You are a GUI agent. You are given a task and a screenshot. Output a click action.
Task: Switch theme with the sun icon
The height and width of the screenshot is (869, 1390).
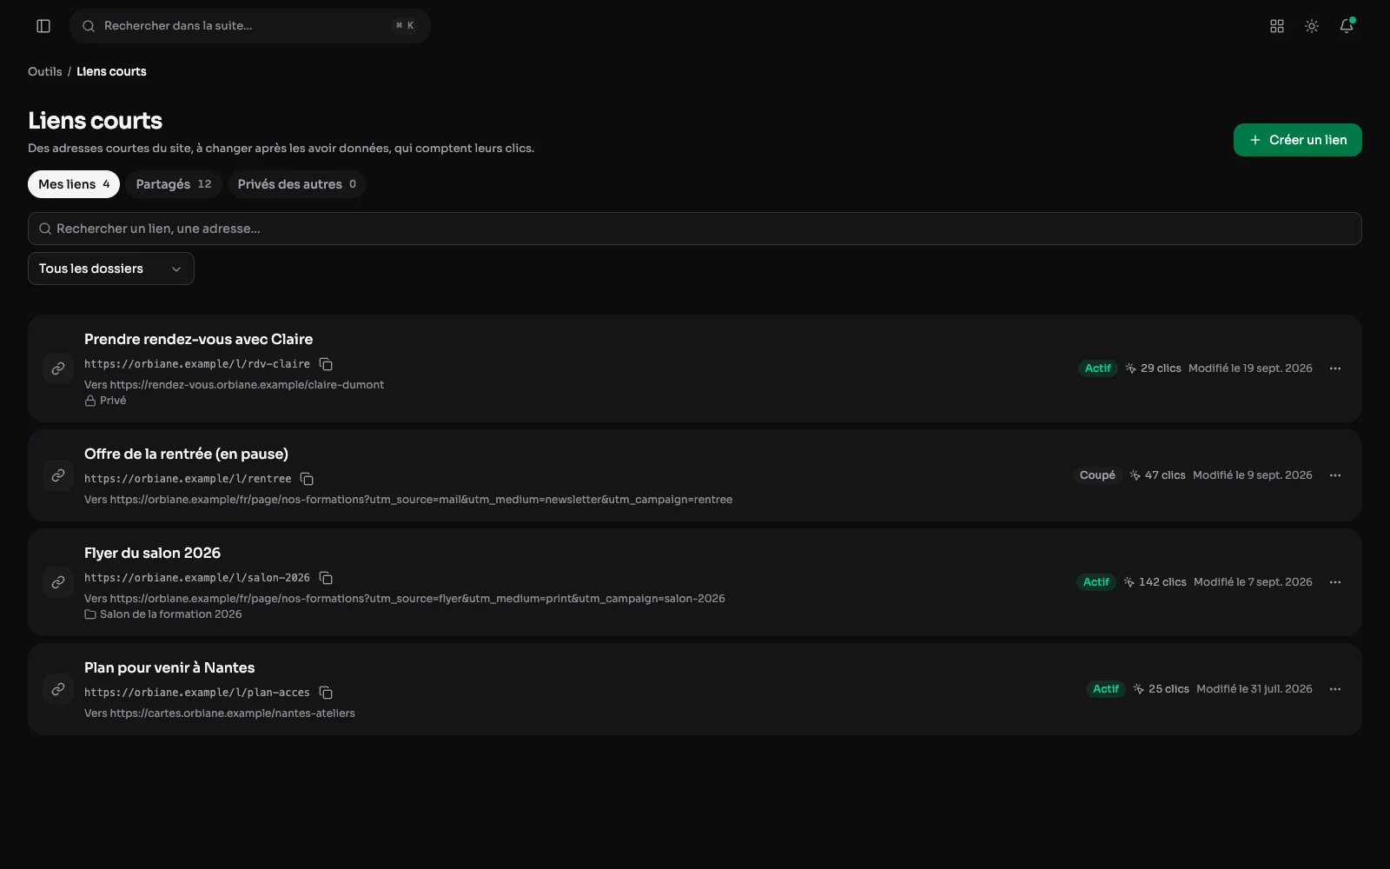click(1312, 26)
